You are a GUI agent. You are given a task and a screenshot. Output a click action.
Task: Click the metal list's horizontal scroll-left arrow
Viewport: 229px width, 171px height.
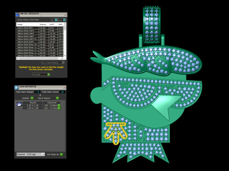(18, 58)
